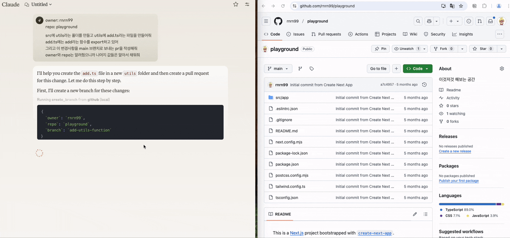Open the main branch selector dropdown
The image size is (510, 238).
278,68
